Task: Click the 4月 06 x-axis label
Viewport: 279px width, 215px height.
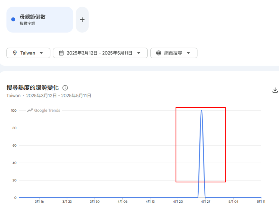Action: point(122,202)
